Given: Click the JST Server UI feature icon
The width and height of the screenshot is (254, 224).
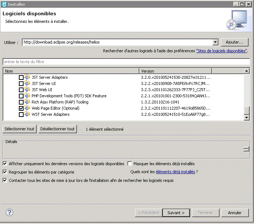Looking at the screenshot, I should click(x=27, y=83).
